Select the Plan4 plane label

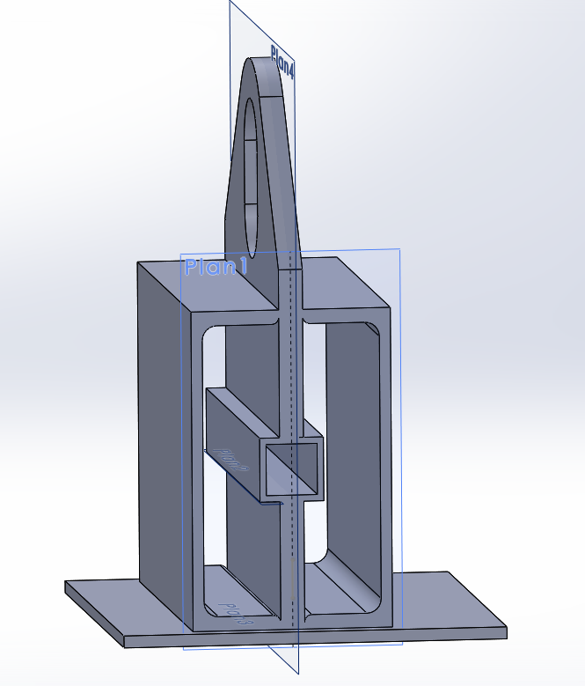tap(282, 63)
